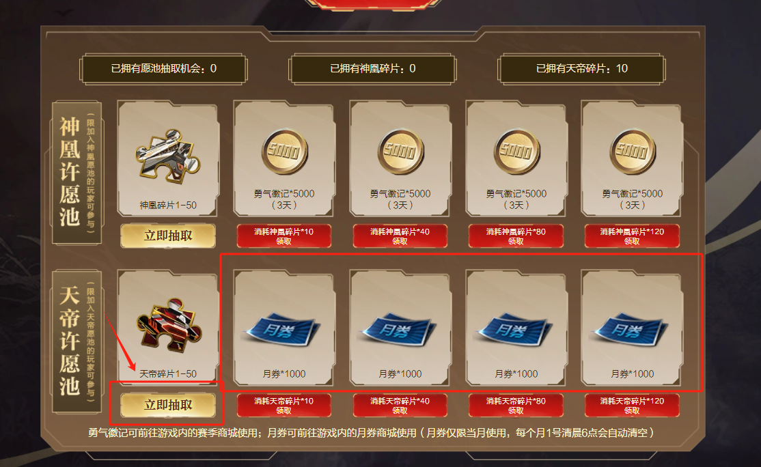Click the 神凰许愿池 vertical label panel

pyautogui.click(x=77, y=172)
